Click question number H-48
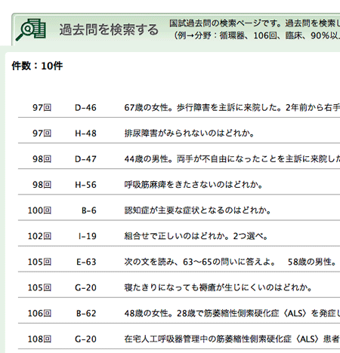 click(x=85, y=134)
